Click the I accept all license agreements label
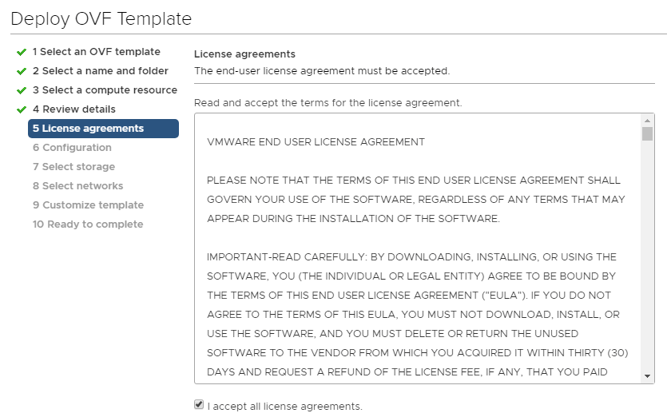The width and height of the screenshot is (671, 417). pos(284,407)
